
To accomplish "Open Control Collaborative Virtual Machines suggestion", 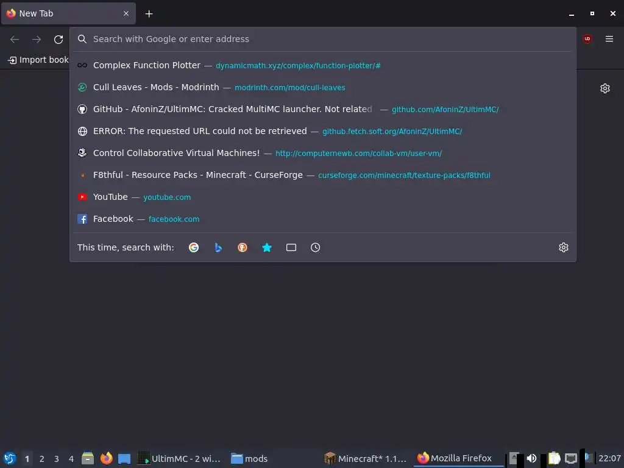I will click(323, 153).
